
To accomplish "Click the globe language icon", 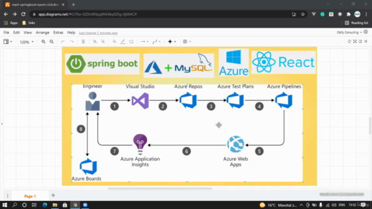I will click(366, 32).
